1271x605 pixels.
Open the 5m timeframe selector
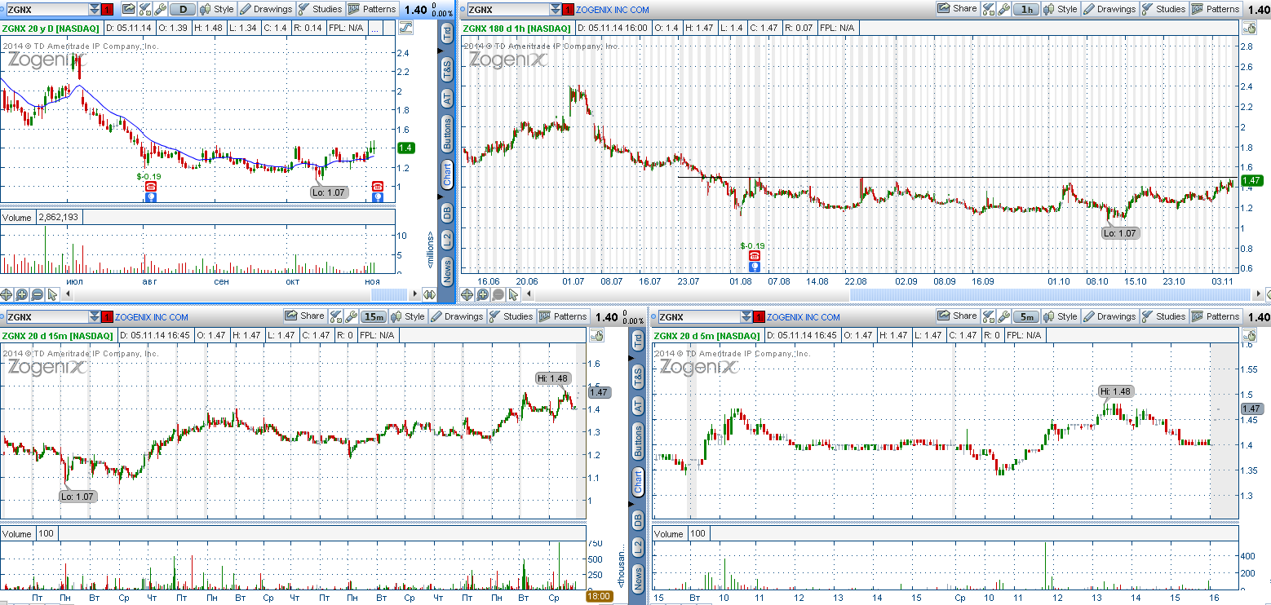click(1026, 316)
